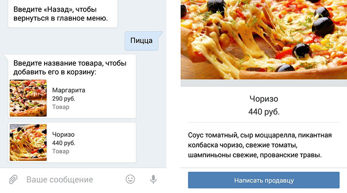Open the Чоризо pizza thumbnail in chat
Viewport: 347px width, 193px height.
coord(28,142)
